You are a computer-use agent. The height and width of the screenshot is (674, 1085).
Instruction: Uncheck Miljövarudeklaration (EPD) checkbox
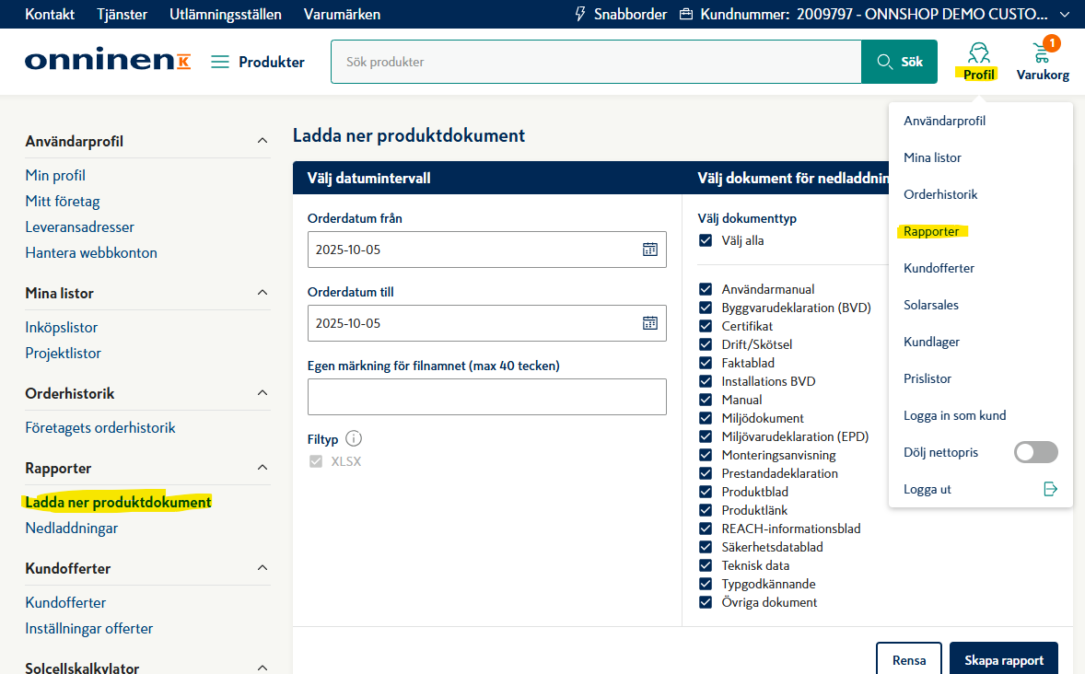tap(706, 436)
